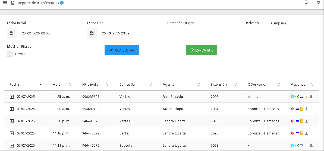The height and width of the screenshot is (151, 324).
Task: Open the Fecha Inicial calendar picker
Action: pos(12,33)
